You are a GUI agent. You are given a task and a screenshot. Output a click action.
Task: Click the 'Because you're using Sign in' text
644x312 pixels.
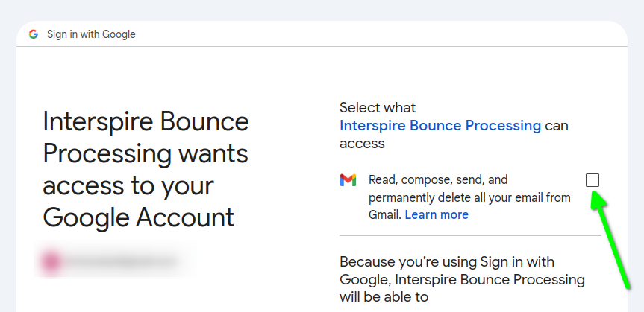pyautogui.click(x=462, y=278)
